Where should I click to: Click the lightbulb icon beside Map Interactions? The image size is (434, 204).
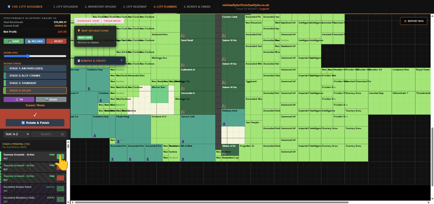78,31
